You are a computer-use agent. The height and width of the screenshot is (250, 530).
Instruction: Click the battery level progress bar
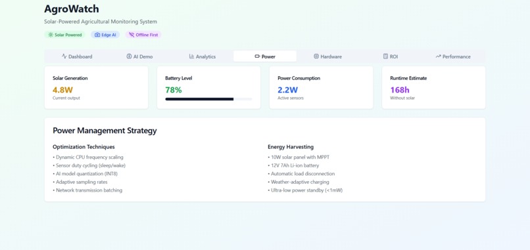(x=208, y=99)
